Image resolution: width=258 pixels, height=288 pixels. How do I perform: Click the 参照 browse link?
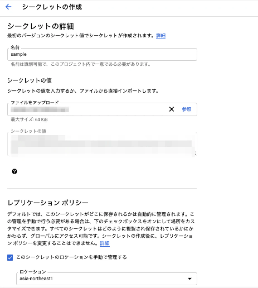coord(186,109)
